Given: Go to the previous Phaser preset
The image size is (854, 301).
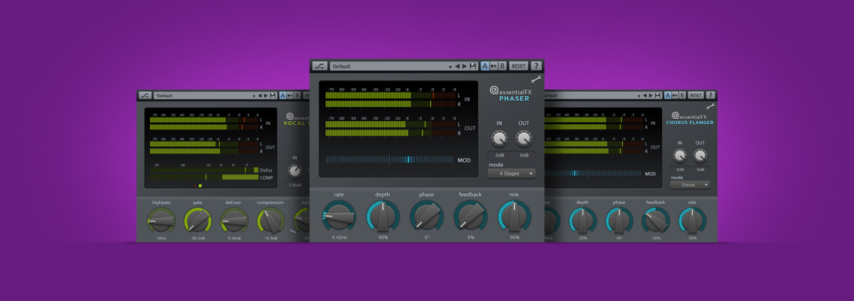Looking at the screenshot, I should [x=458, y=66].
